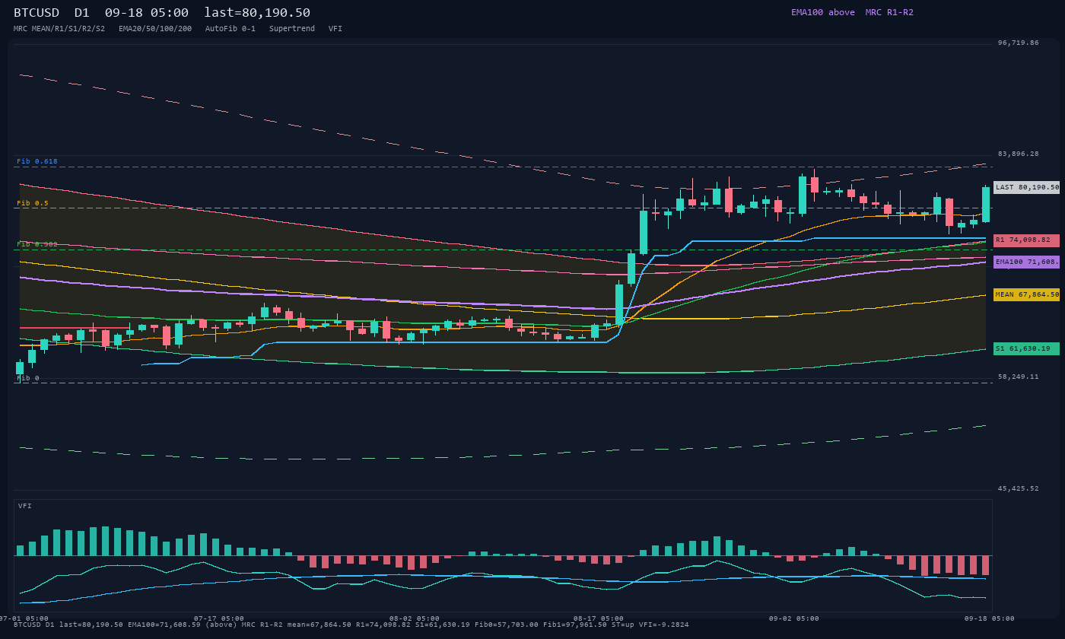Viewport: 1065px width, 639px height.
Task: Click the purple EMA100 price tag
Action: click(1027, 262)
